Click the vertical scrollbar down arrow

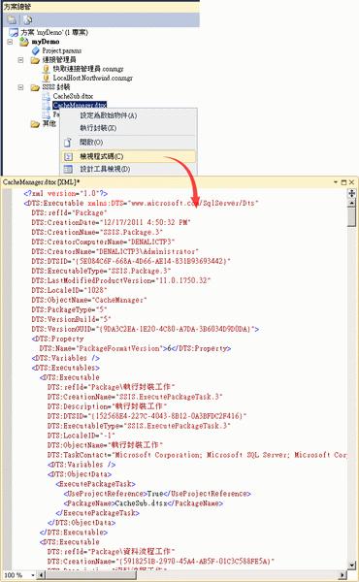pyautogui.click(x=351, y=565)
